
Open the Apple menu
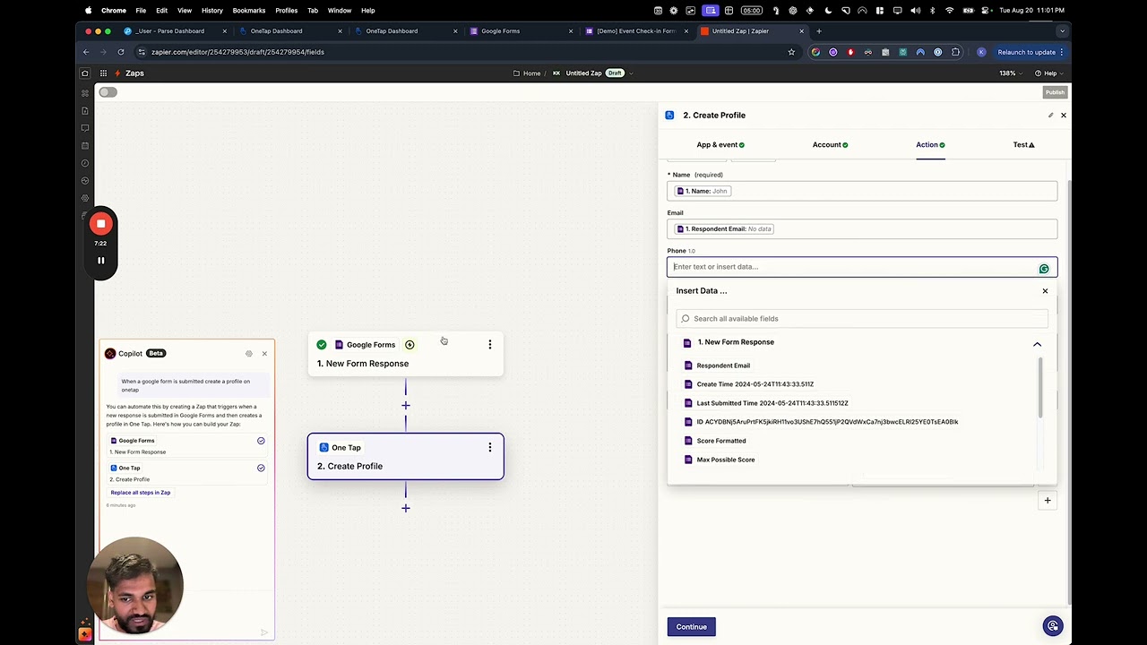coord(88,11)
